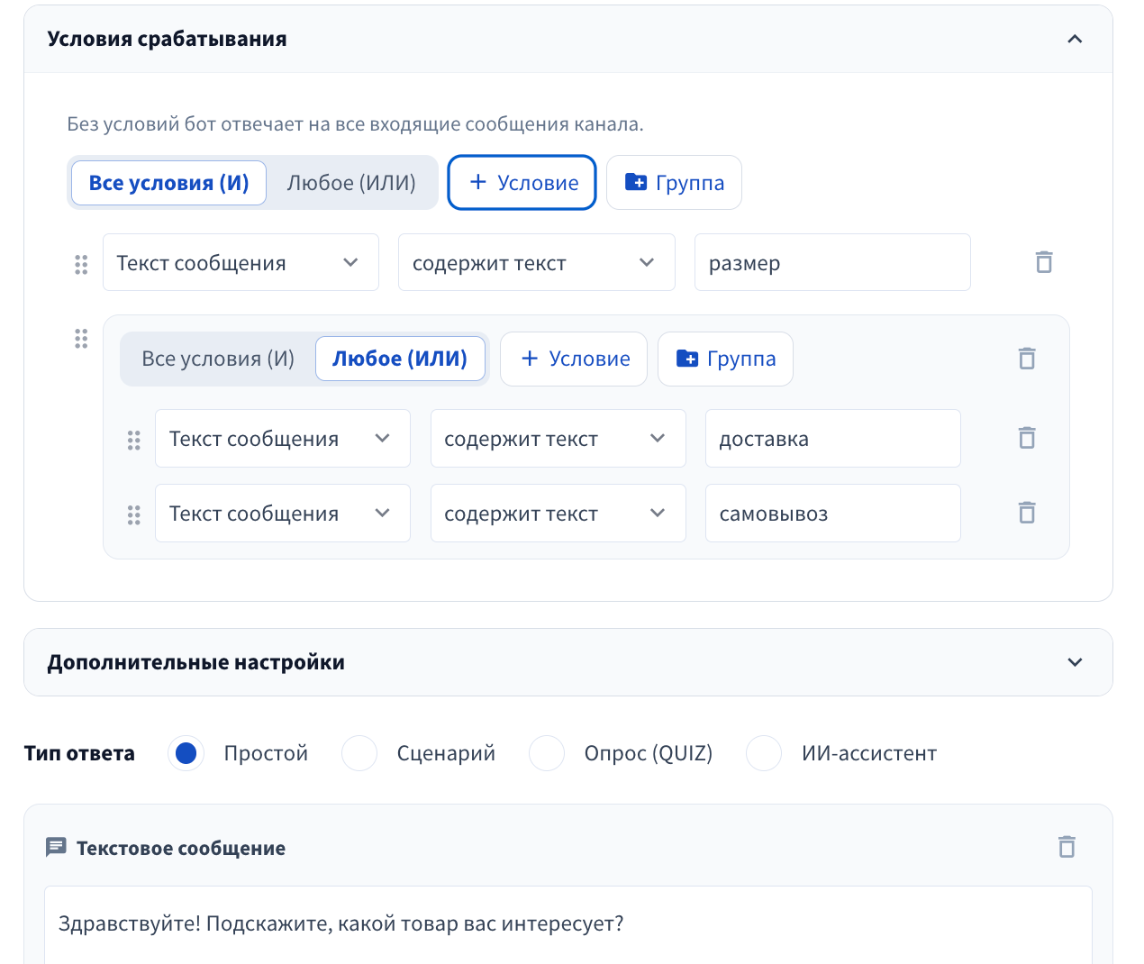Grab drag handle of 'самовывоз' row
1144x964 pixels.
click(x=134, y=514)
